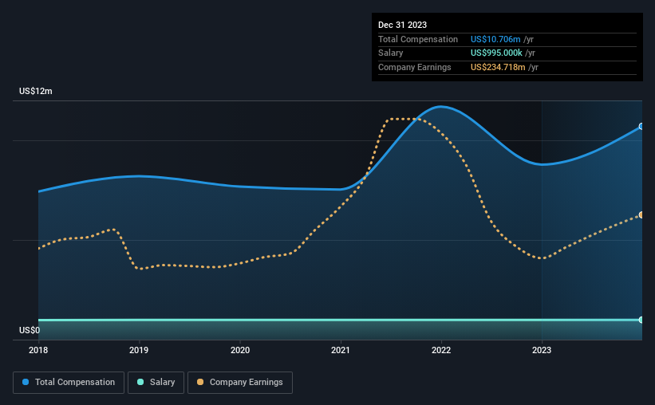This screenshot has height=405, width=655.
Task: Click the US$995.000k salary value
Action: coord(496,53)
